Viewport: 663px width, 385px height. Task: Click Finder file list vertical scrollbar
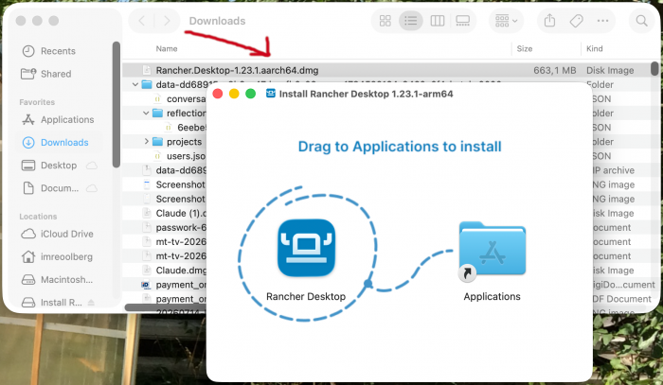[654, 68]
